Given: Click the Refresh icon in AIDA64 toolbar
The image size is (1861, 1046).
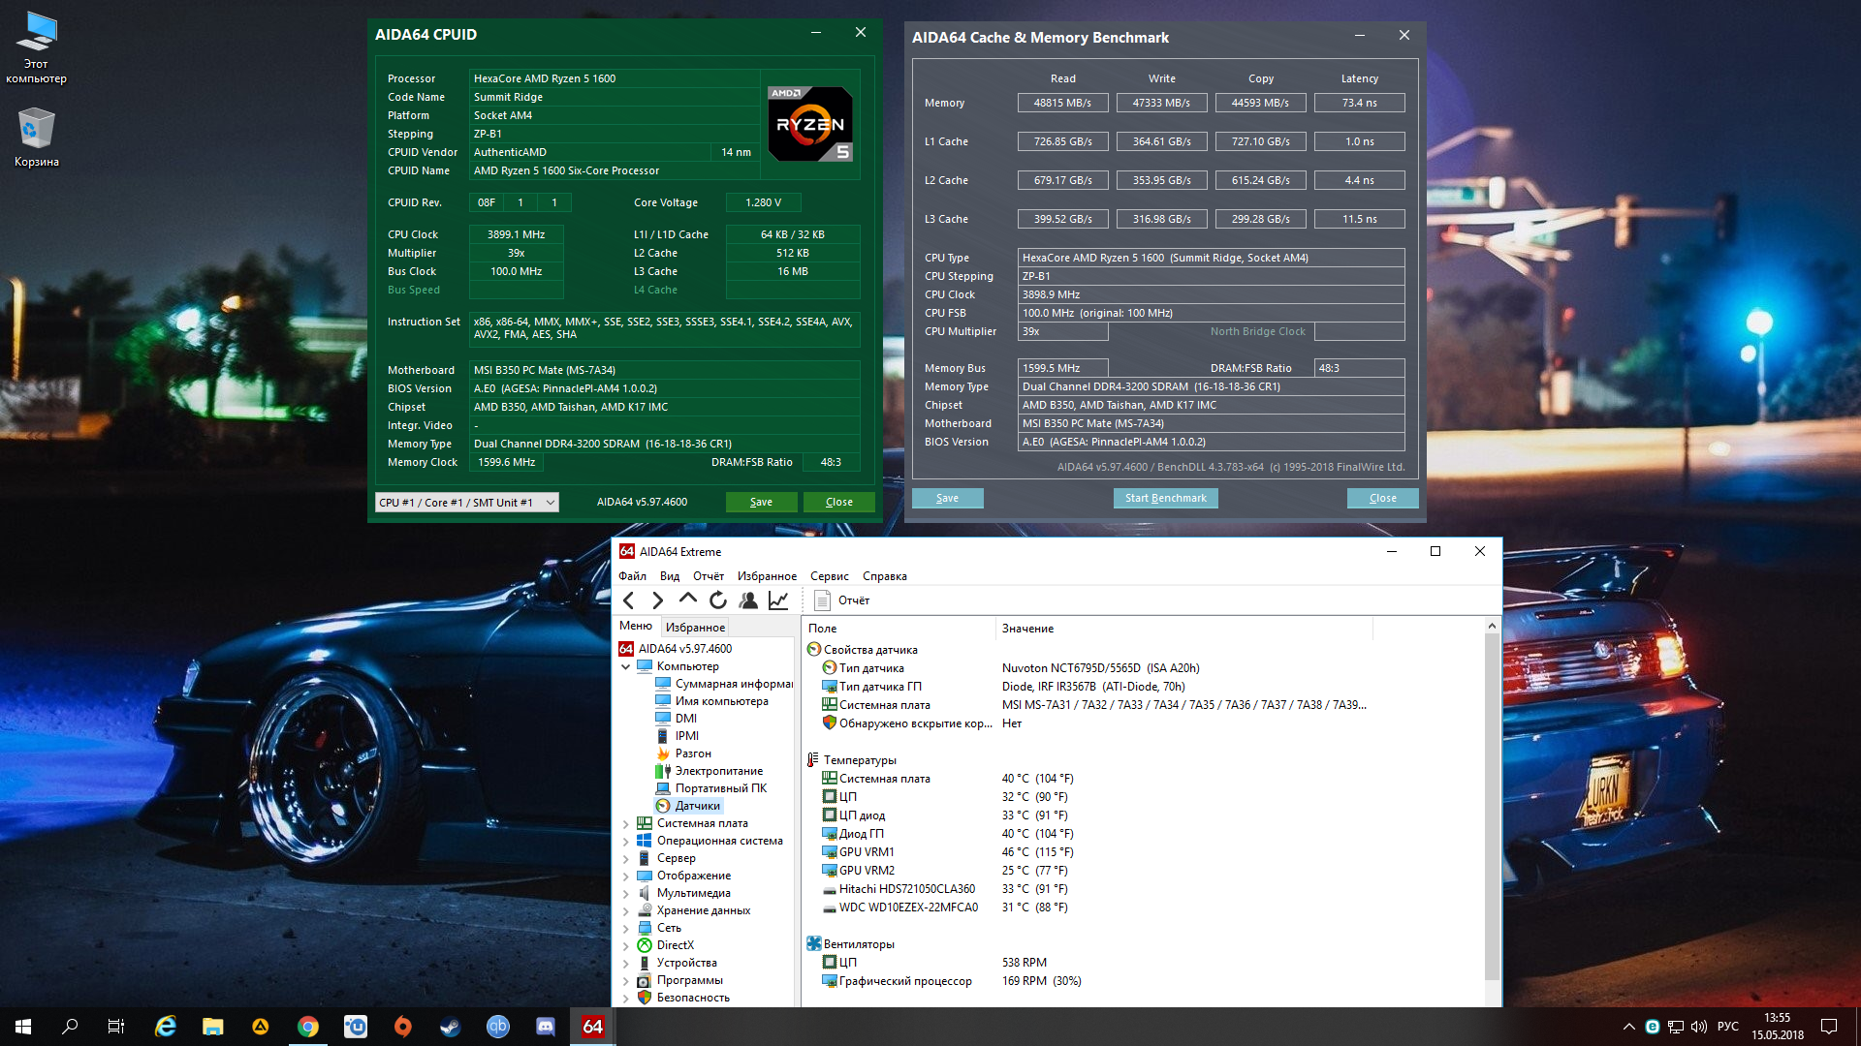Looking at the screenshot, I should tap(718, 600).
